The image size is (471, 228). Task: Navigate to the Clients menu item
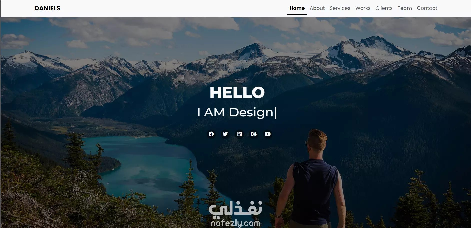tap(384, 8)
